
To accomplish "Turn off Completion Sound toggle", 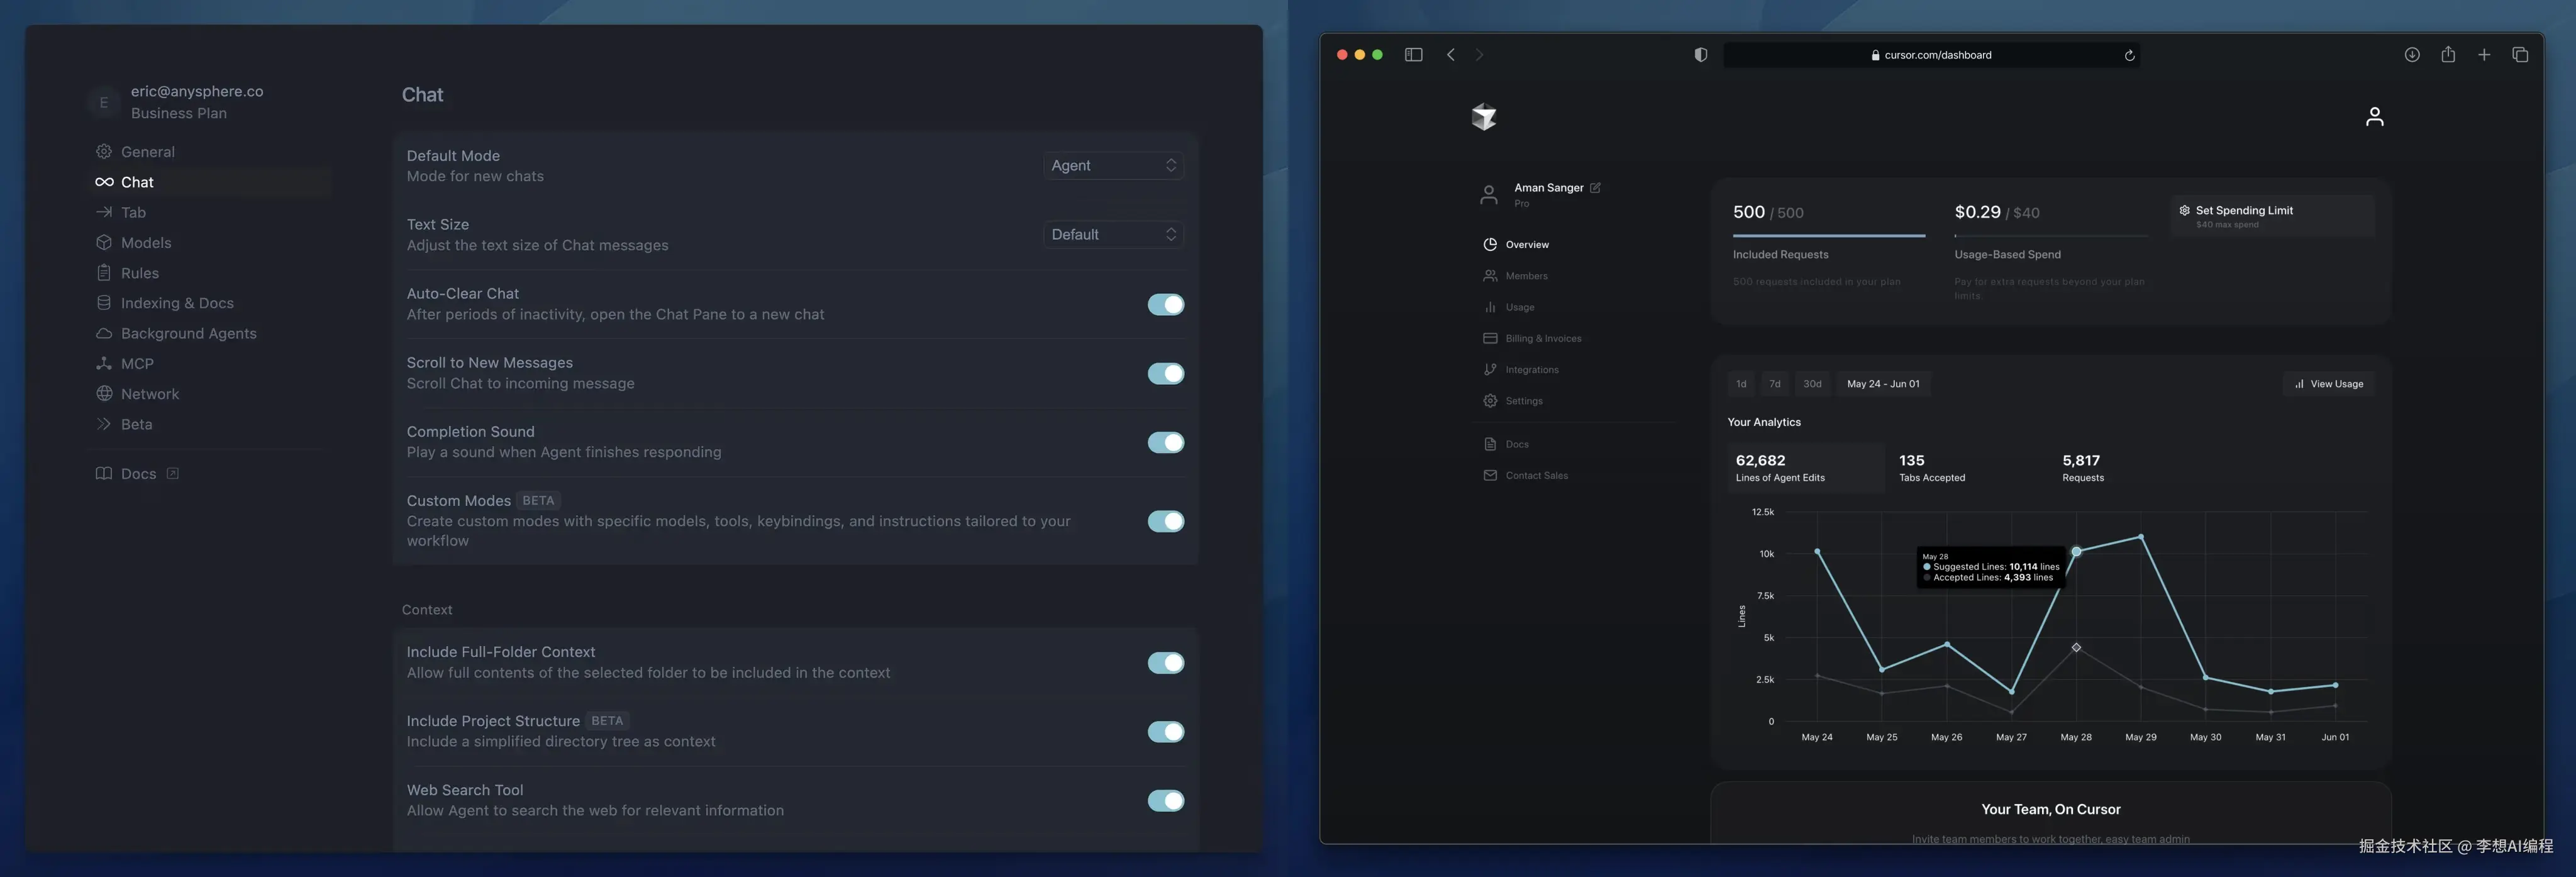I will click(1165, 442).
